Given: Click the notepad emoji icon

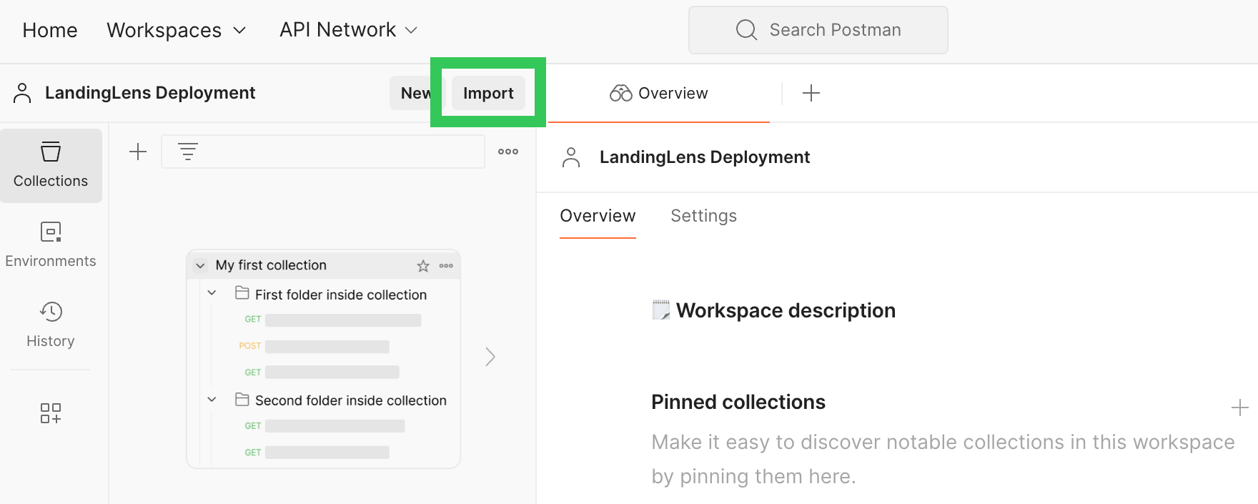Looking at the screenshot, I should (x=661, y=310).
